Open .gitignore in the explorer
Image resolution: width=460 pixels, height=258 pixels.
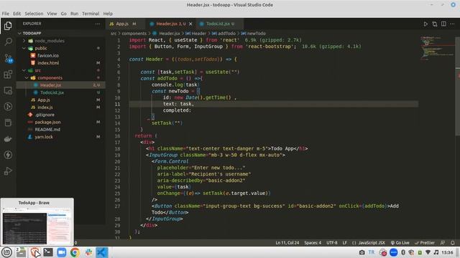(45, 115)
